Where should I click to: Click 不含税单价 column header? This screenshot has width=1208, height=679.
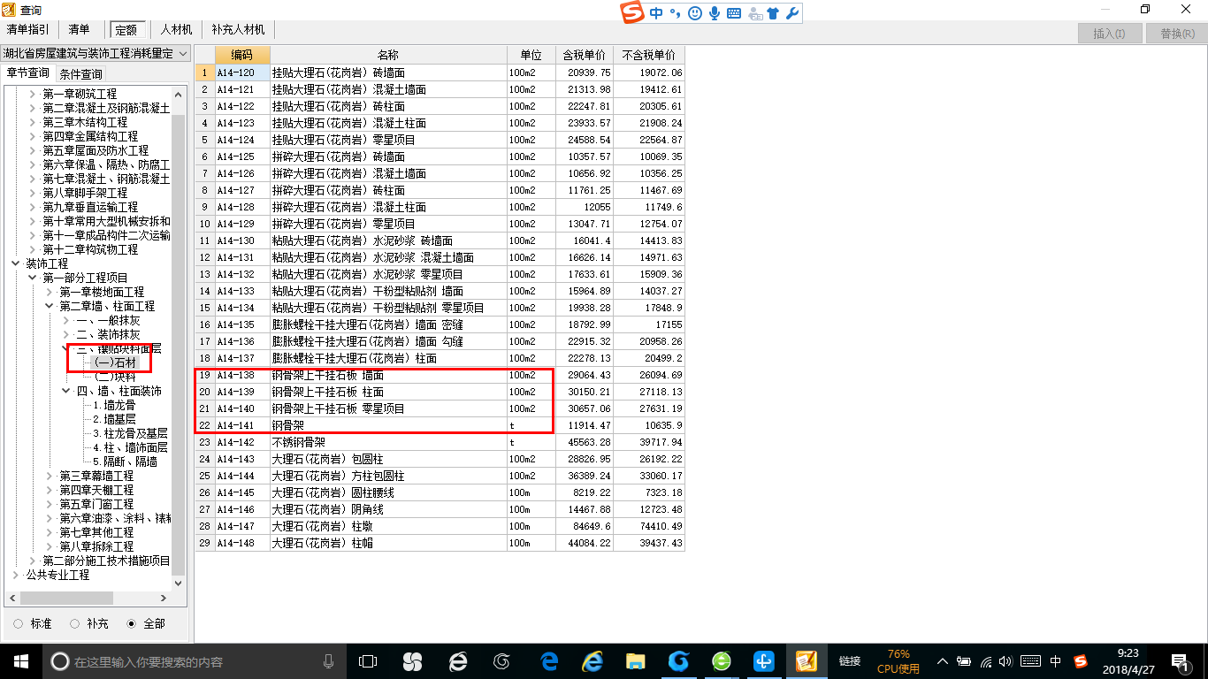click(x=649, y=55)
